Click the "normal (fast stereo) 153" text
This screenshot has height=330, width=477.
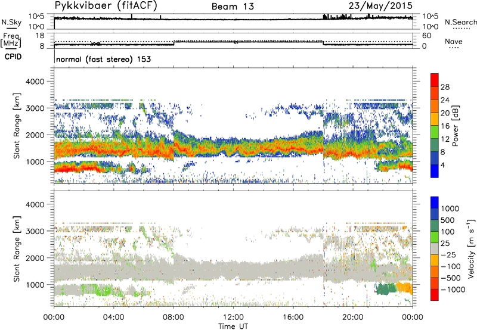click(x=103, y=59)
